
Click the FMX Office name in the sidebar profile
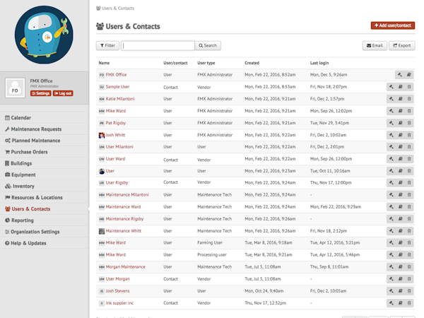click(42, 81)
